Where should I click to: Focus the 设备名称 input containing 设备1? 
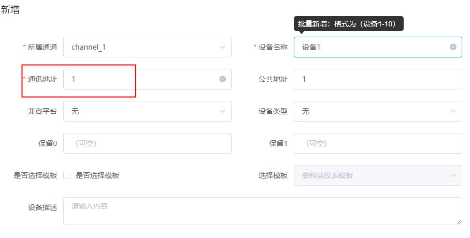coord(378,47)
